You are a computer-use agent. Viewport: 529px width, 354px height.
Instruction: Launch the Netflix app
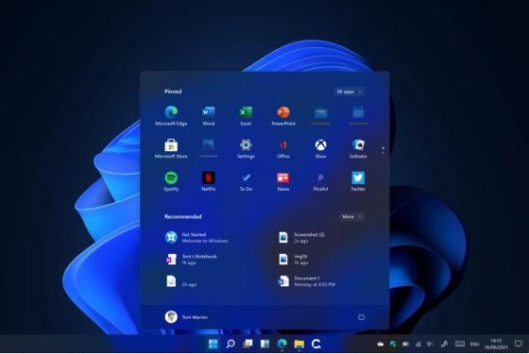pyautogui.click(x=208, y=181)
